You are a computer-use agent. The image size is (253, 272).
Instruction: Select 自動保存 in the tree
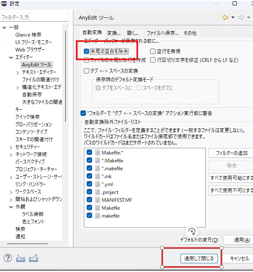(x=32, y=95)
